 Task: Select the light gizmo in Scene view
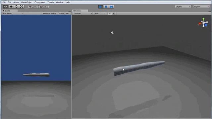[112, 33]
